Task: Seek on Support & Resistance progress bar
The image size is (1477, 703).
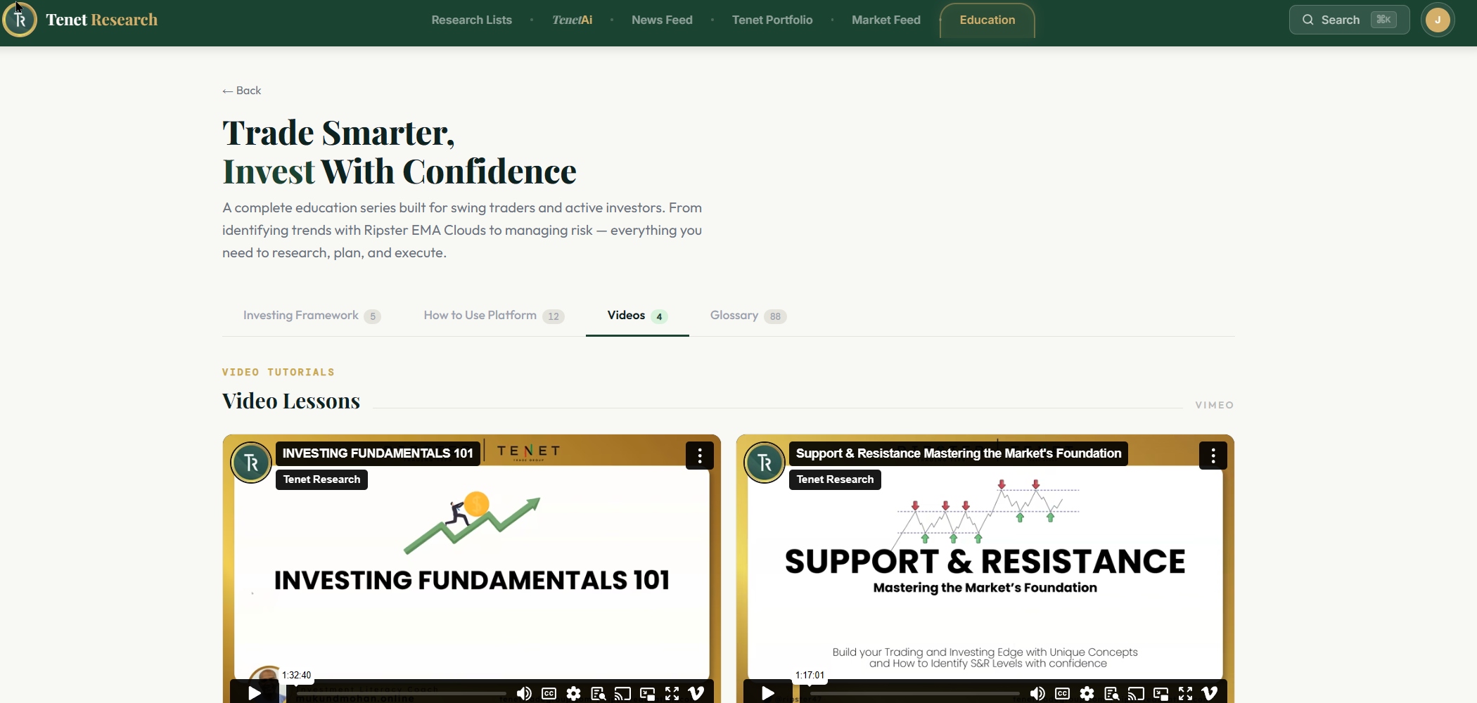Action: pos(914,694)
